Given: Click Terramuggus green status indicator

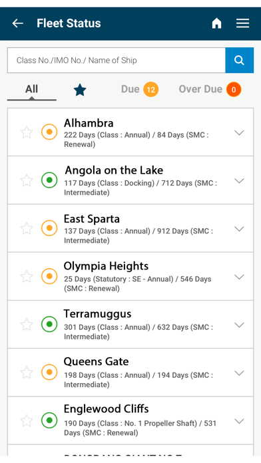Looking at the screenshot, I should (x=49, y=324).
